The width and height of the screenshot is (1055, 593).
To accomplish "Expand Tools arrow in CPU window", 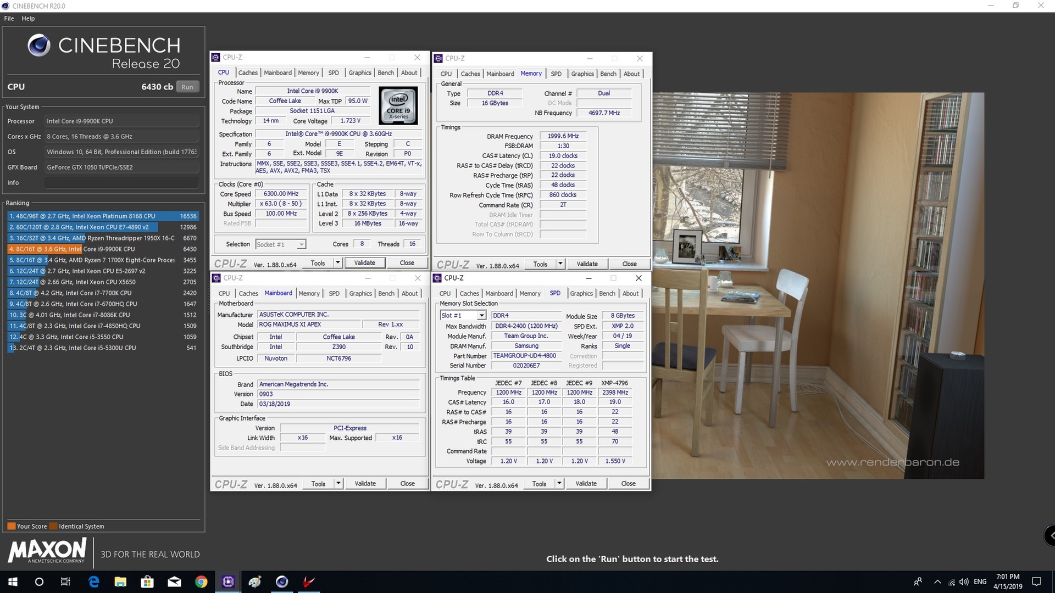I will 338,262.
